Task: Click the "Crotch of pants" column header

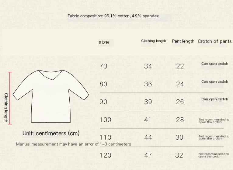Action: click(215, 41)
